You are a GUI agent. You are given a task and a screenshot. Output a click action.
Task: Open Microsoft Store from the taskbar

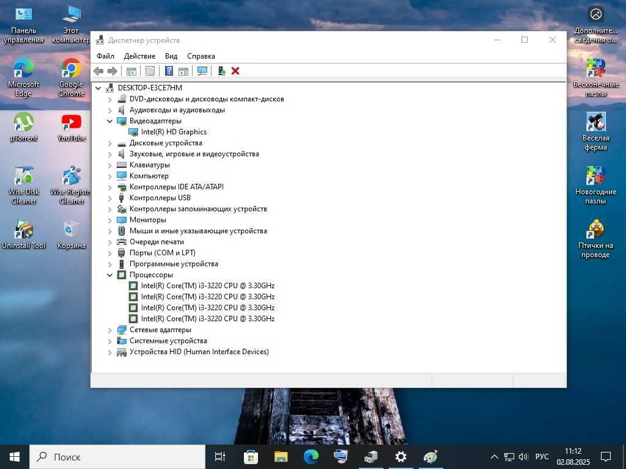251,457
